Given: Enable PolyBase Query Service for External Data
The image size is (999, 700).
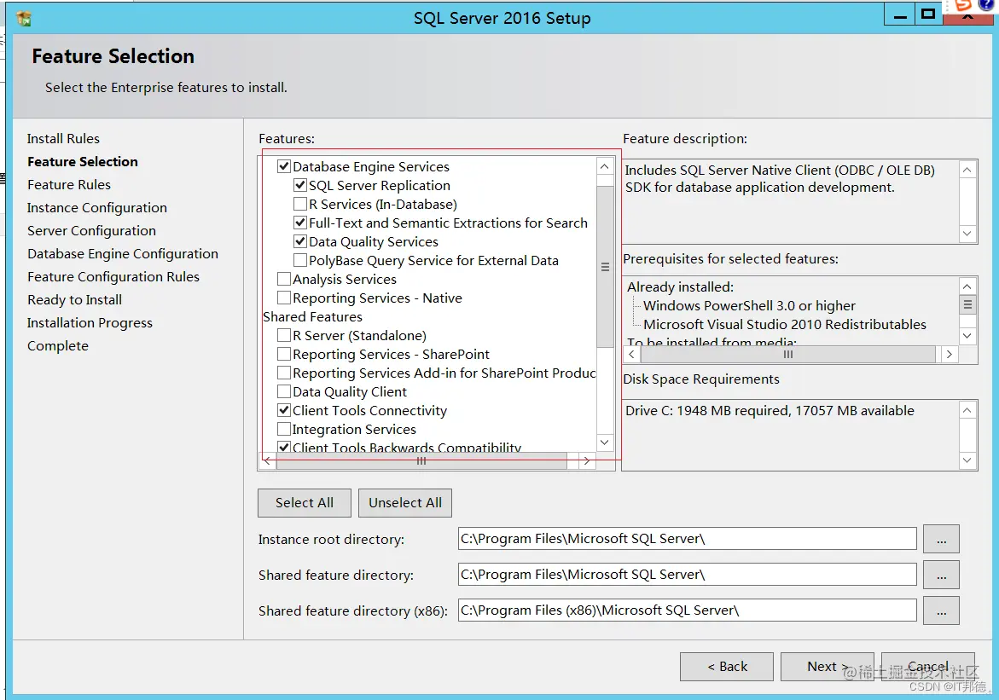Looking at the screenshot, I should click(300, 261).
